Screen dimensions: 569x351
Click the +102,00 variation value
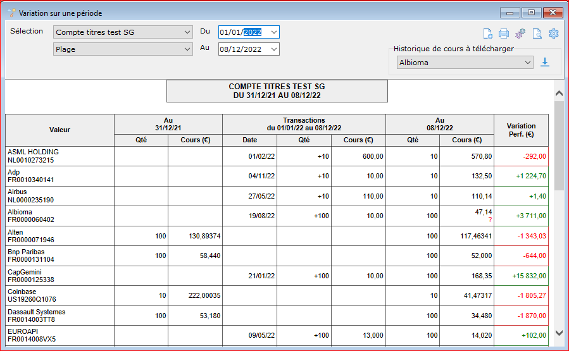click(x=534, y=335)
